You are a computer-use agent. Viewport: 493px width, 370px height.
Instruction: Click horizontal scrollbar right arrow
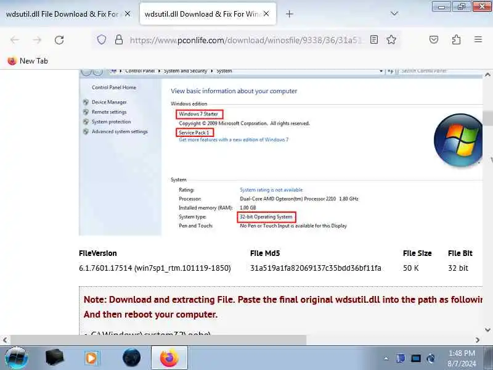(477, 340)
